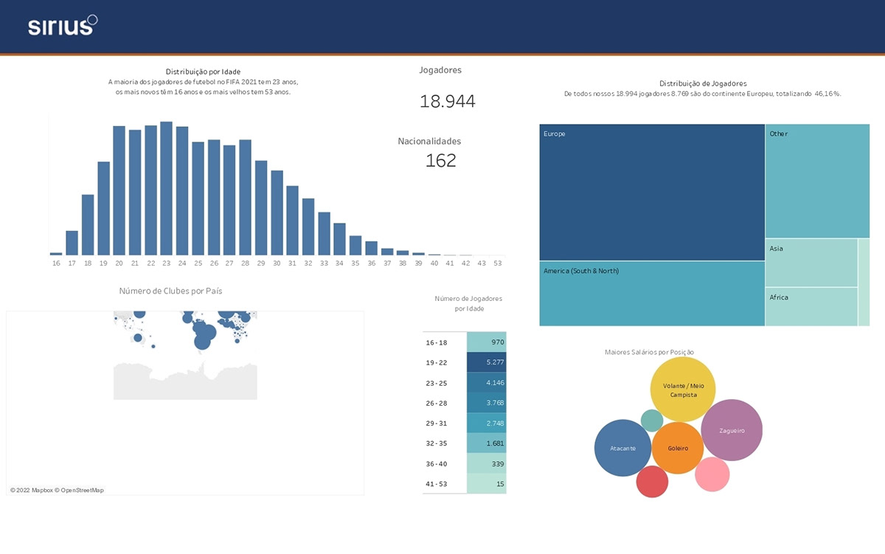
Task: Click the 'Distribuição por Idade' title
Action: [x=203, y=72]
